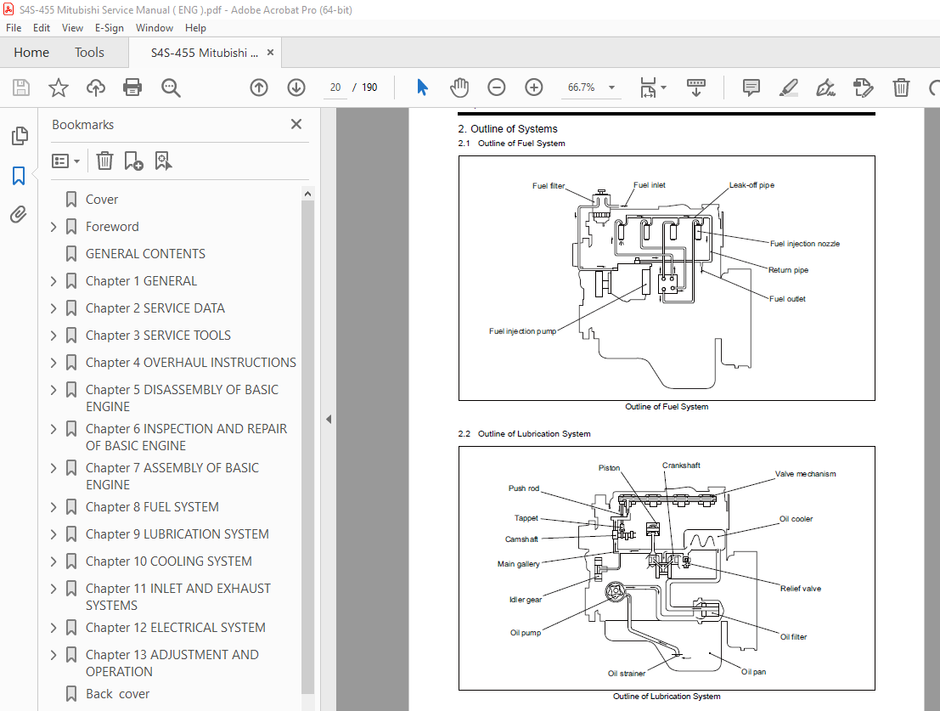
Task: Zoom out with the minus circle icon
Action: (x=497, y=87)
